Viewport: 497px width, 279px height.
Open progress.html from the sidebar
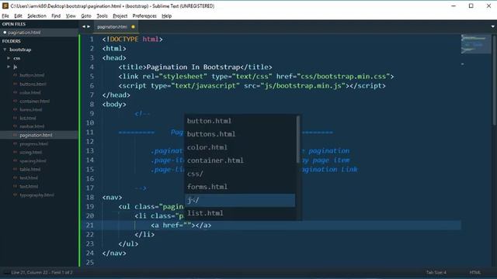coord(34,143)
